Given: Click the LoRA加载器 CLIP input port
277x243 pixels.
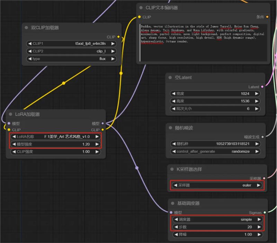Looking at the screenshot, I should 9,130.
